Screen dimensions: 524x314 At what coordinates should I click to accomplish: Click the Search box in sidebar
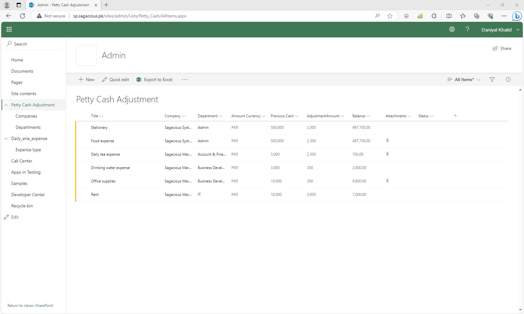pos(33,44)
